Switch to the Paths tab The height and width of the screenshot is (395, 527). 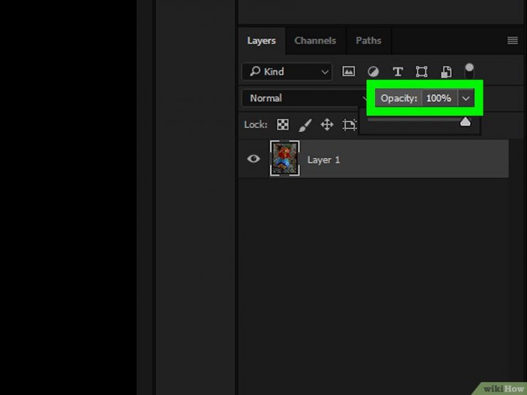pyautogui.click(x=368, y=41)
